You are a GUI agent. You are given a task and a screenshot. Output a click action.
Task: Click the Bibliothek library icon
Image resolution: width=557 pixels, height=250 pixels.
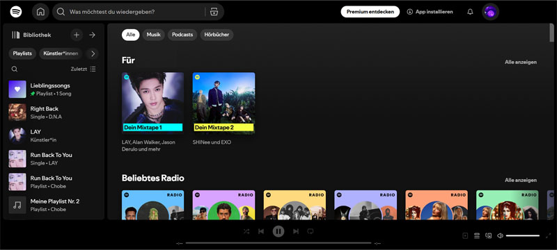point(15,35)
